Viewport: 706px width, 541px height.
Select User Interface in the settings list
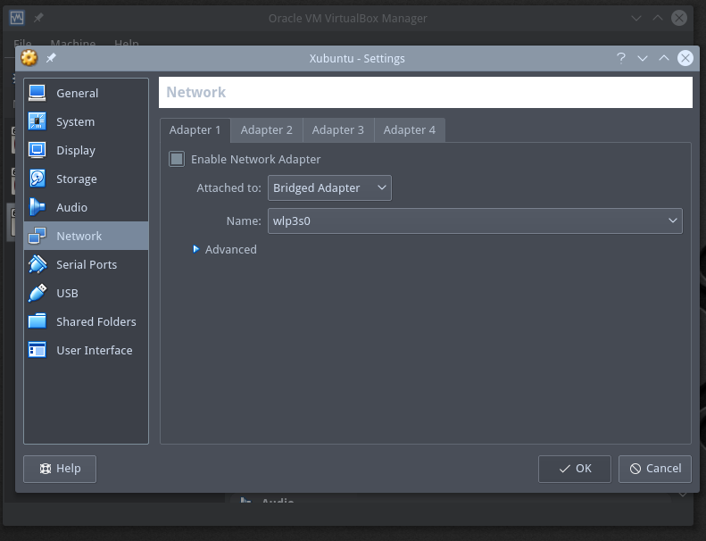pos(86,350)
